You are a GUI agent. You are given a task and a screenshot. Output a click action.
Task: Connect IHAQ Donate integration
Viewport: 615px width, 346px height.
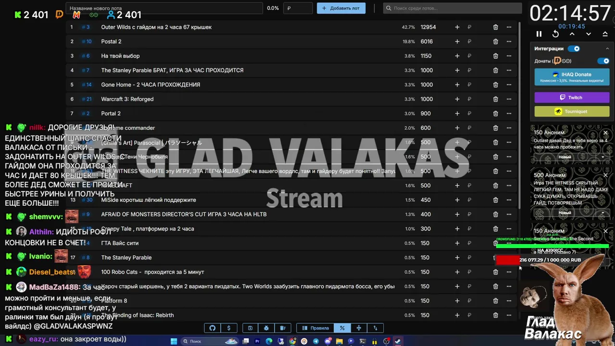(572, 77)
